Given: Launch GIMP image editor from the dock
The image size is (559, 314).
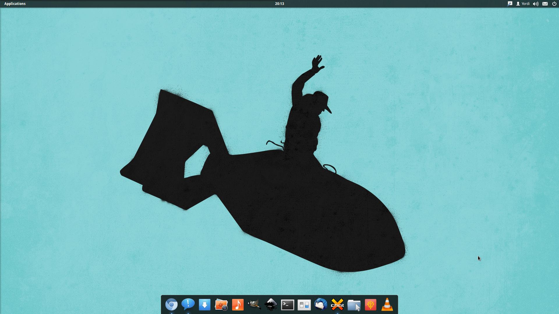Looking at the screenshot, I should click(x=254, y=305).
